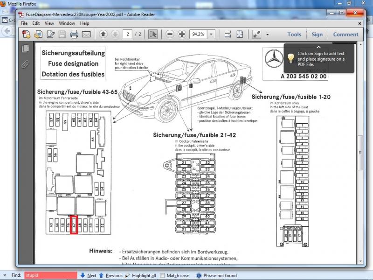373x280 pixels.
Task: Open the File menu in Adobe Reader
Action: [x=24, y=23]
